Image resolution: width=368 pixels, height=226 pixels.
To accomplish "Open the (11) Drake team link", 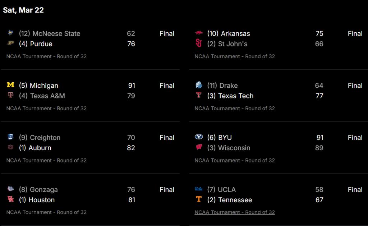I will 222,86.
